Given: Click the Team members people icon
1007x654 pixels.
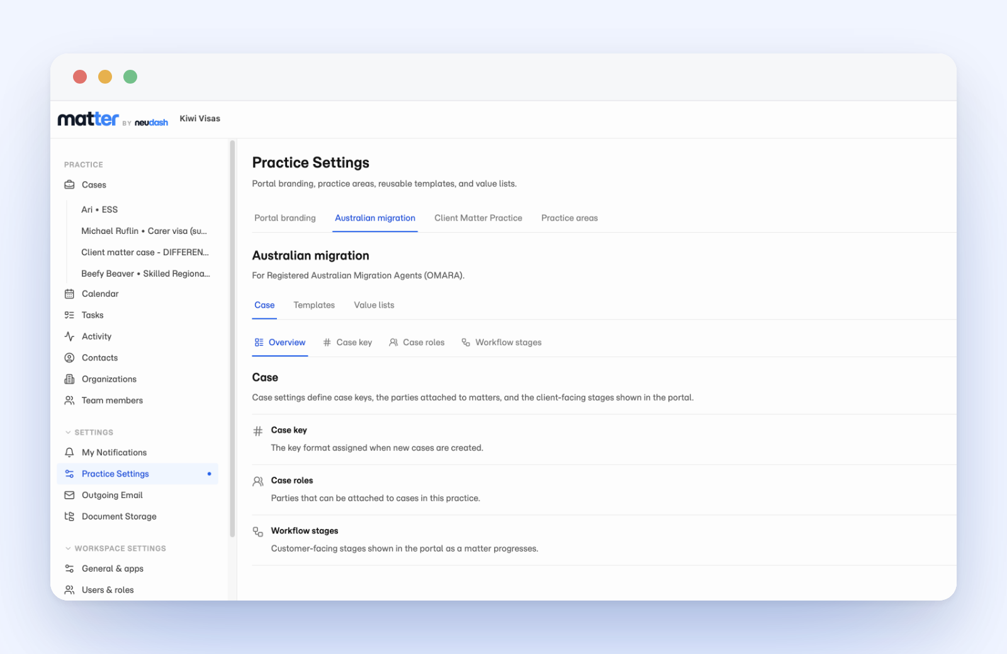Looking at the screenshot, I should [x=69, y=401].
